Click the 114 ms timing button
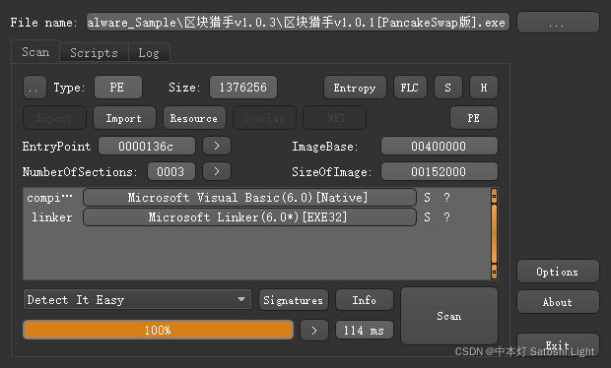Image resolution: width=611 pixels, height=368 pixels. 365,331
